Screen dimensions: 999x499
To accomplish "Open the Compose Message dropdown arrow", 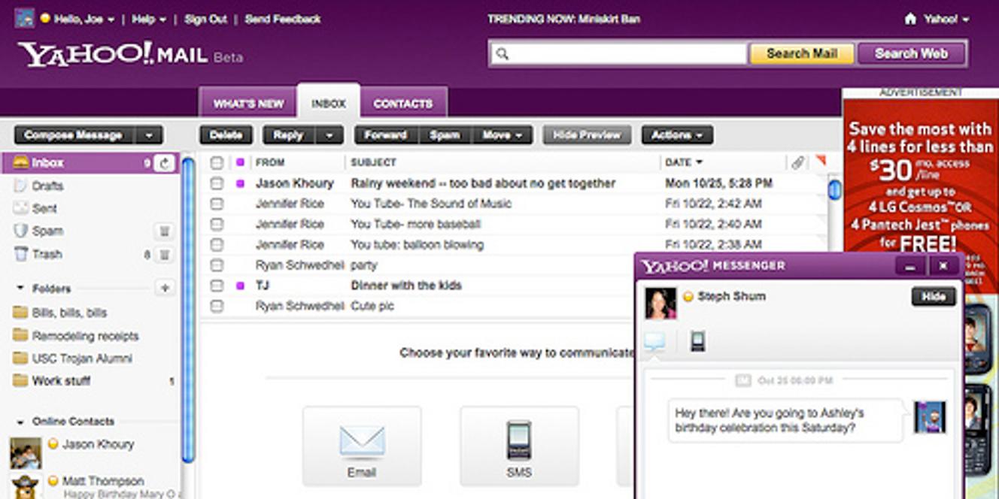I will tap(149, 135).
